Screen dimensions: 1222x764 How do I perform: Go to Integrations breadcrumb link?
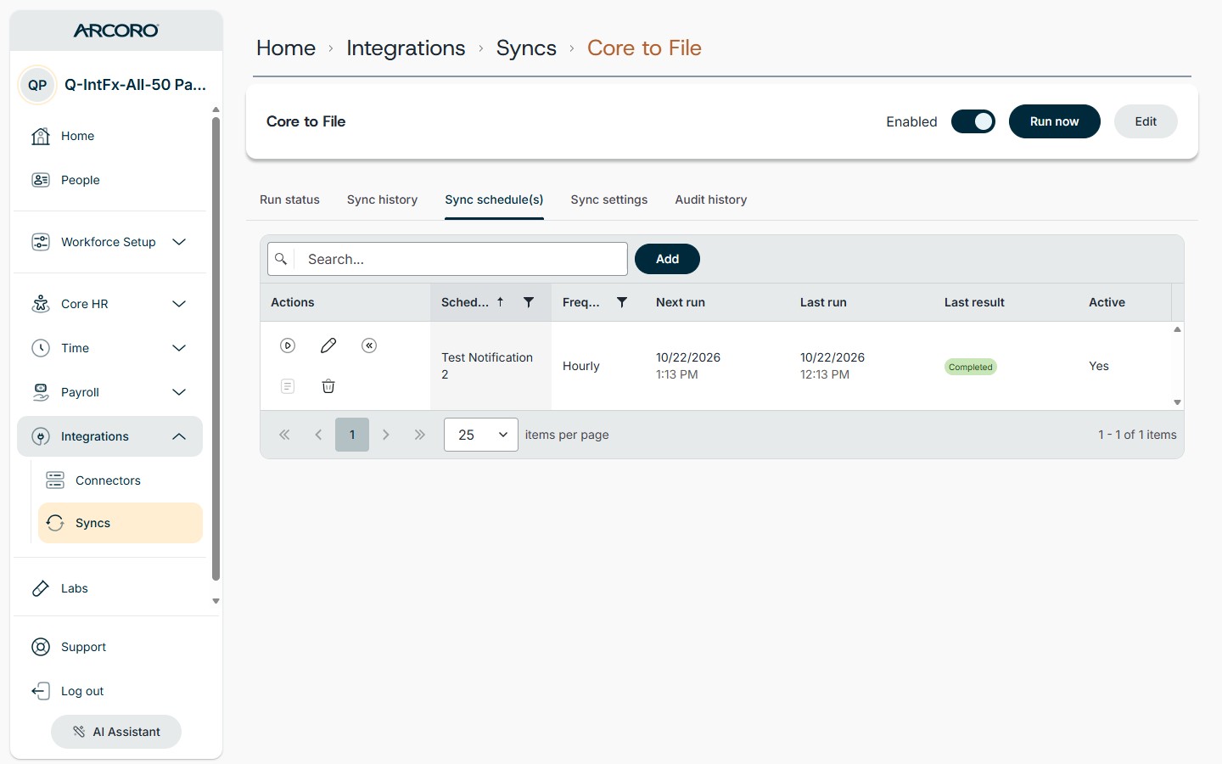click(406, 48)
